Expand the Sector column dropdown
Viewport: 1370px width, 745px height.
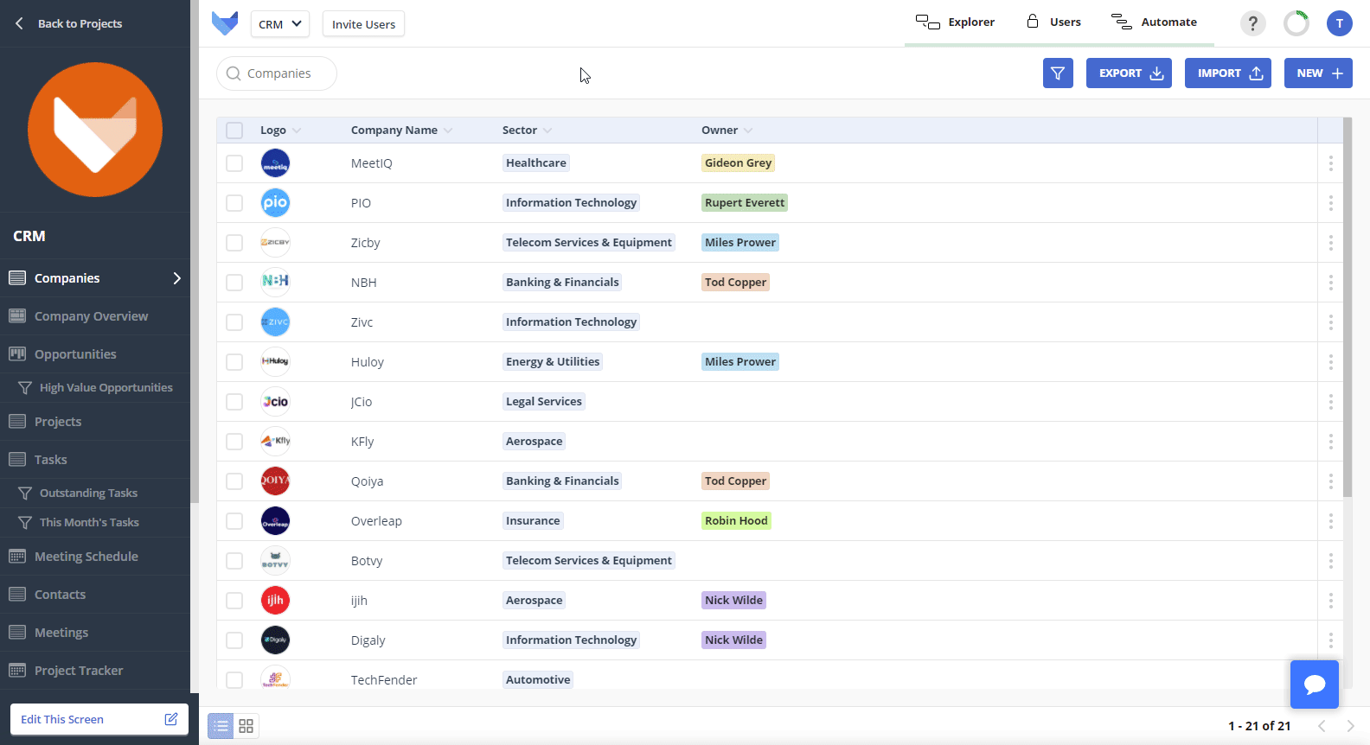pyautogui.click(x=547, y=131)
